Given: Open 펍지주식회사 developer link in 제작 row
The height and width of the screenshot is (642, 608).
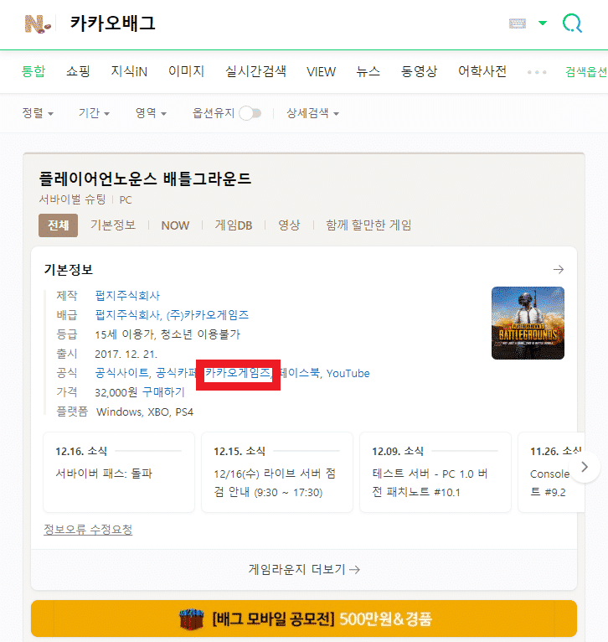Looking at the screenshot, I should 127,296.
